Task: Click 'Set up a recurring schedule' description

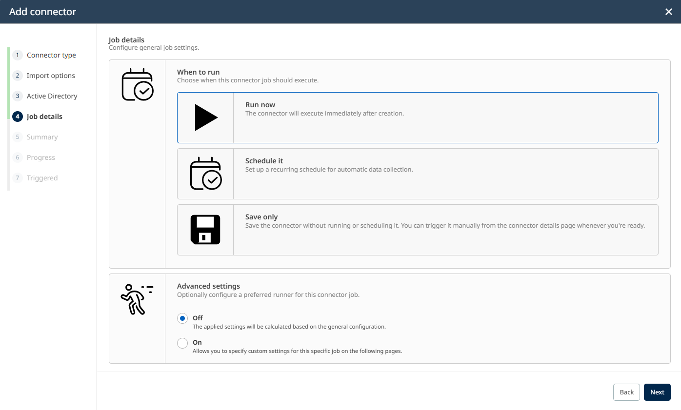Action: pyautogui.click(x=329, y=170)
